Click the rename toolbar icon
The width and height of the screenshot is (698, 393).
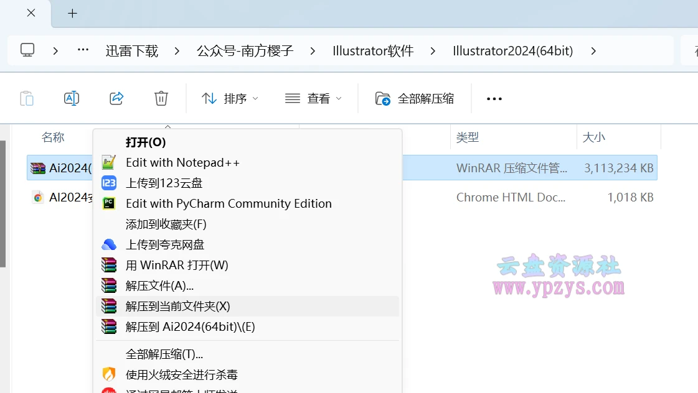[71, 98]
